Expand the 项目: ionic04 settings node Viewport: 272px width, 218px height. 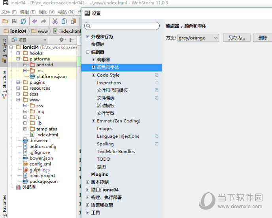tap(88, 190)
